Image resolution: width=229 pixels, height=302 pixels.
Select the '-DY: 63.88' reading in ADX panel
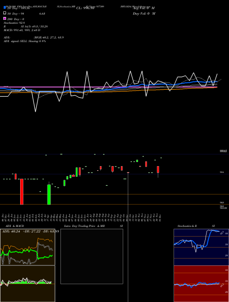click(x=50, y=232)
